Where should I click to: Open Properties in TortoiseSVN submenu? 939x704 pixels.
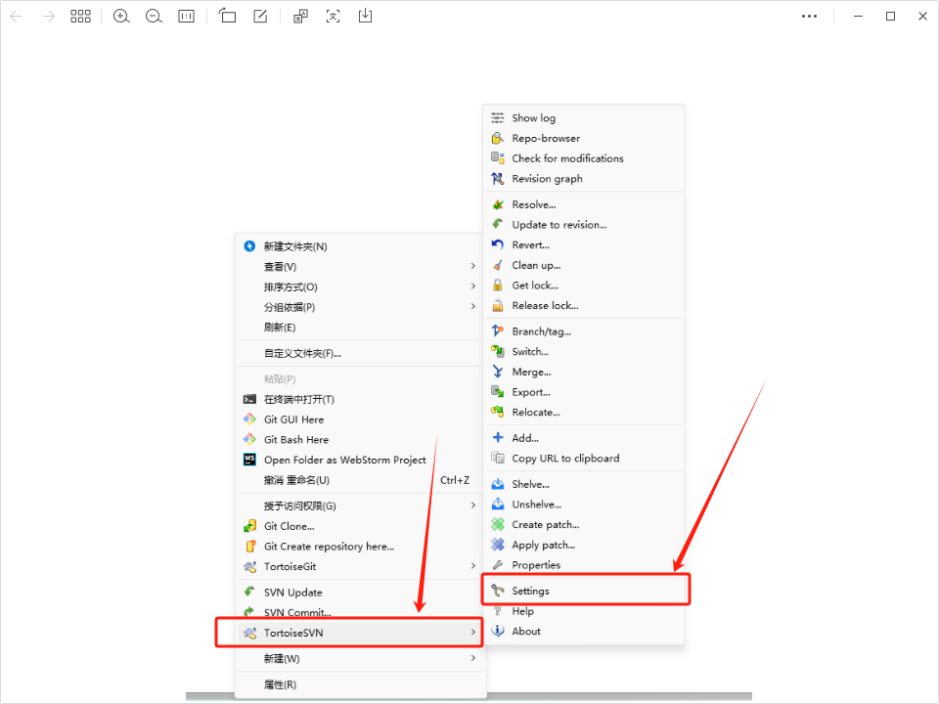click(584, 565)
